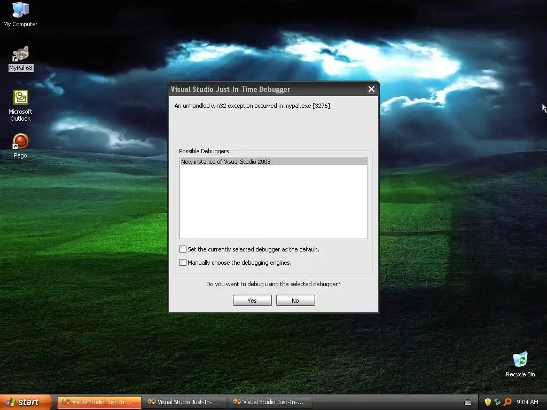The height and width of the screenshot is (410, 547).
Task: Select the MyPal 68 desktop shortcut
Action: pos(21,59)
